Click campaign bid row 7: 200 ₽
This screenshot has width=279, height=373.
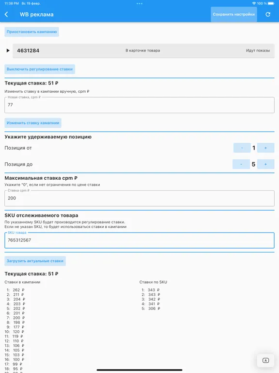(15, 318)
